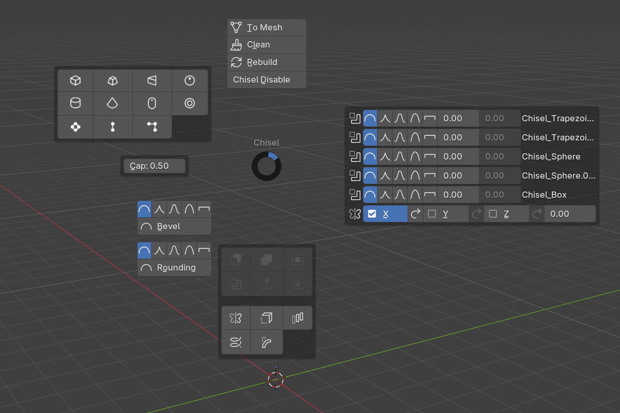Click the mirror butterfly tool in bottom panel
Image resolution: width=620 pixels, height=413 pixels.
coord(236,318)
